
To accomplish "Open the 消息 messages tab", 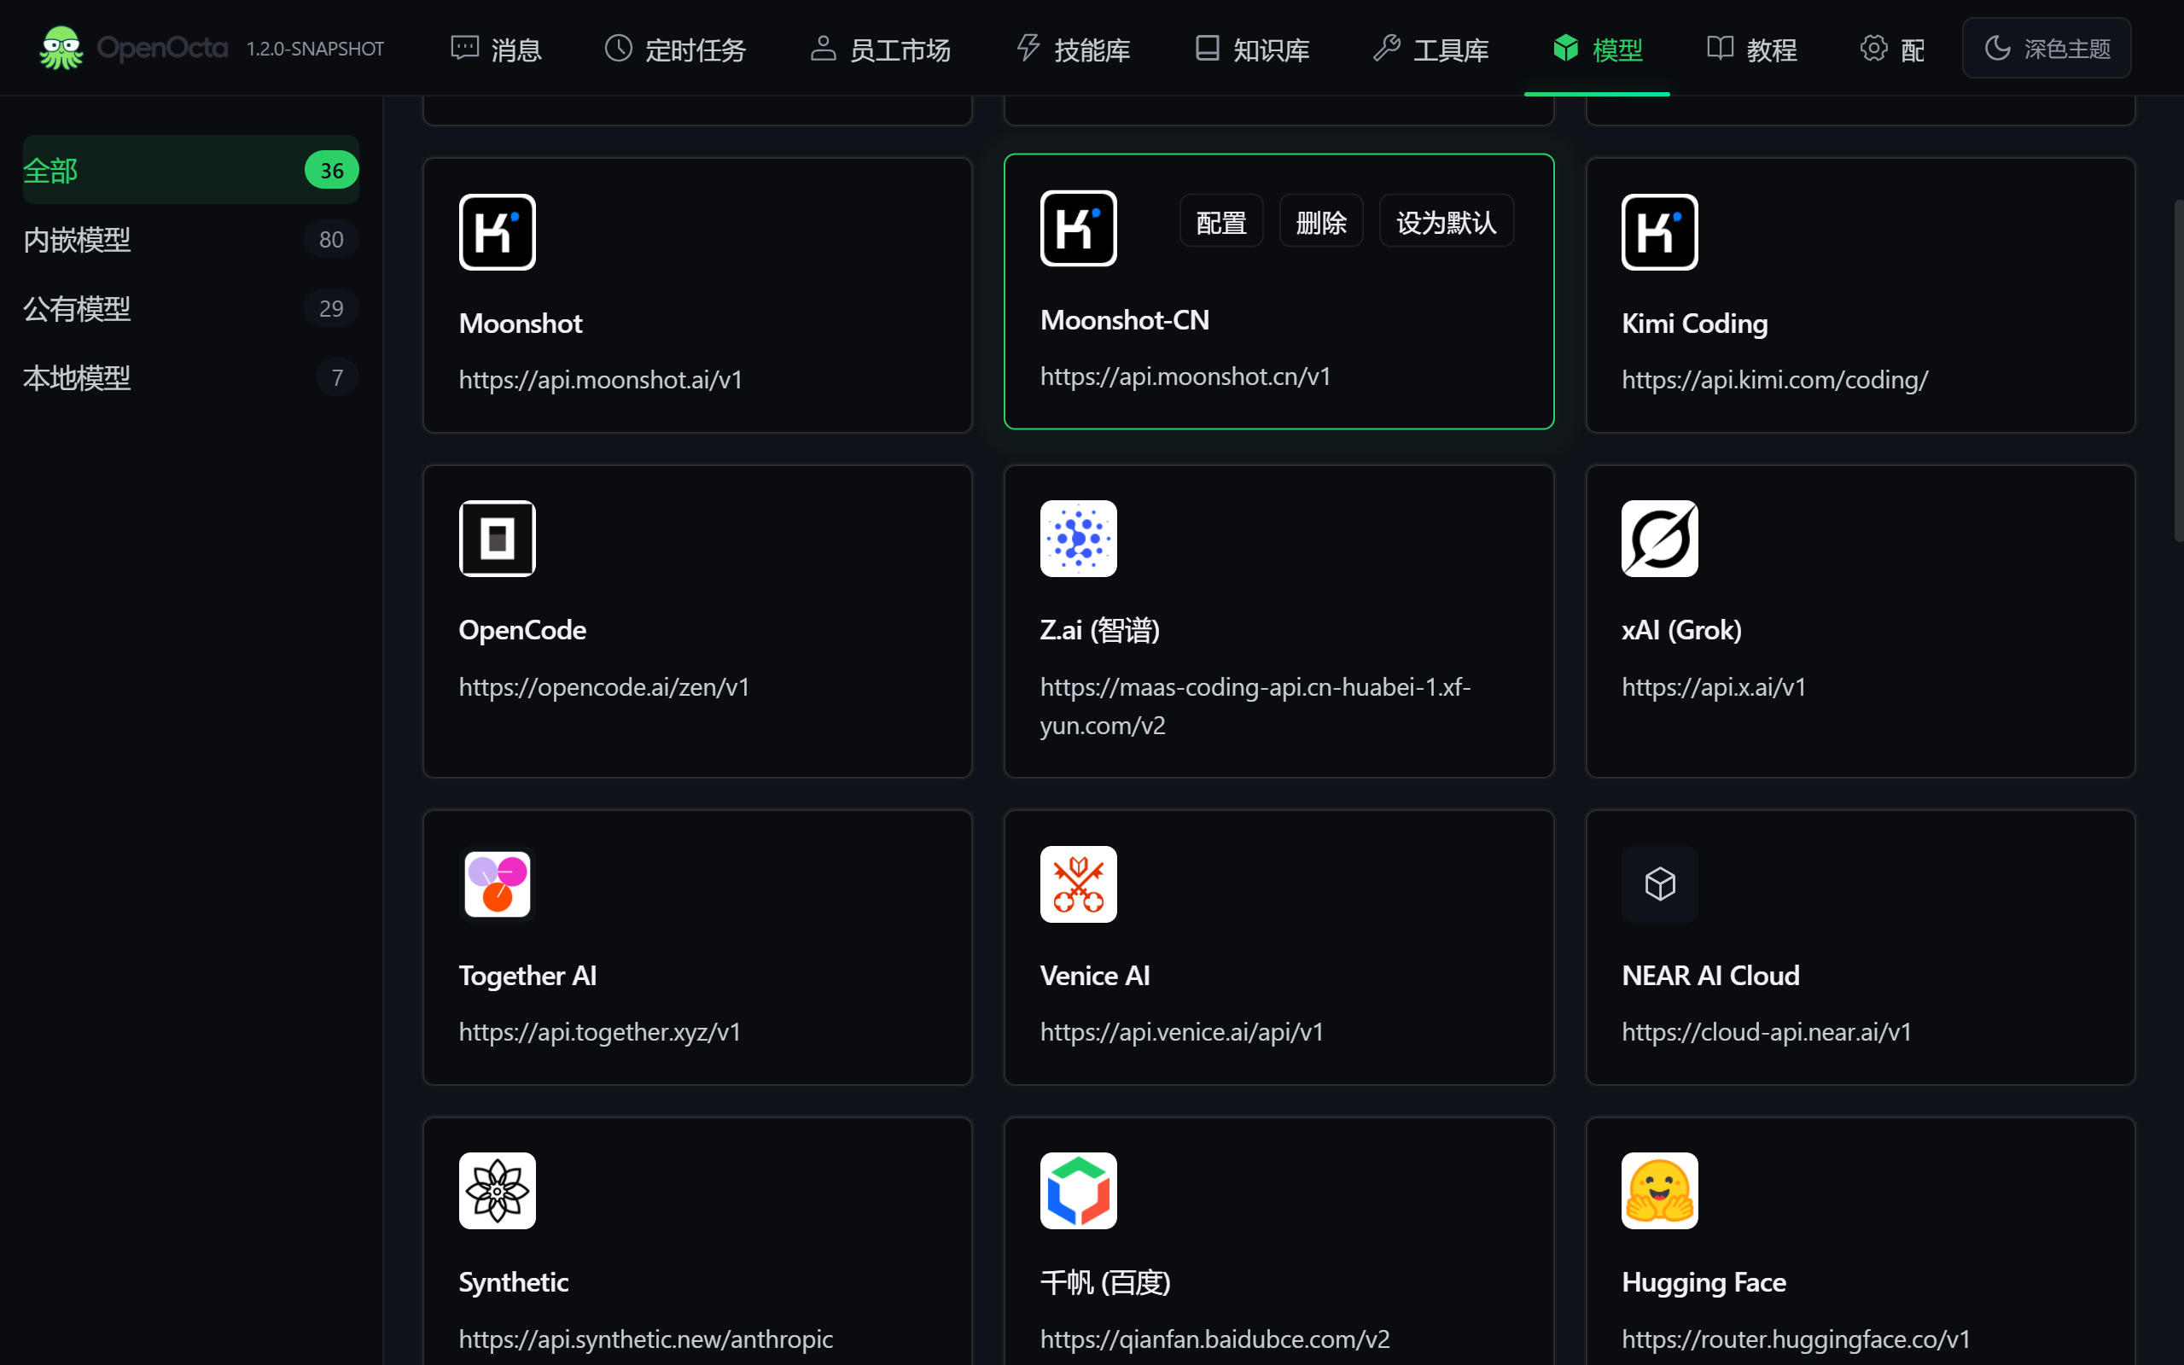I will click(x=497, y=49).
